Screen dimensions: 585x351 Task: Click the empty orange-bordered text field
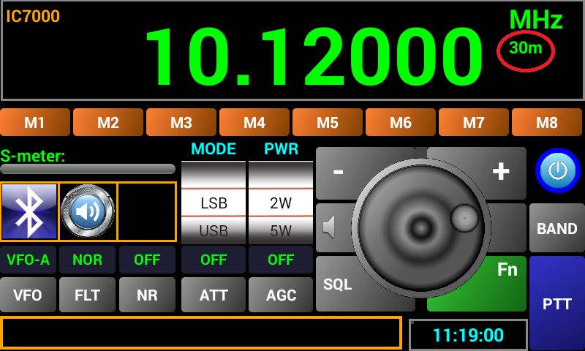tap(201, 333)
